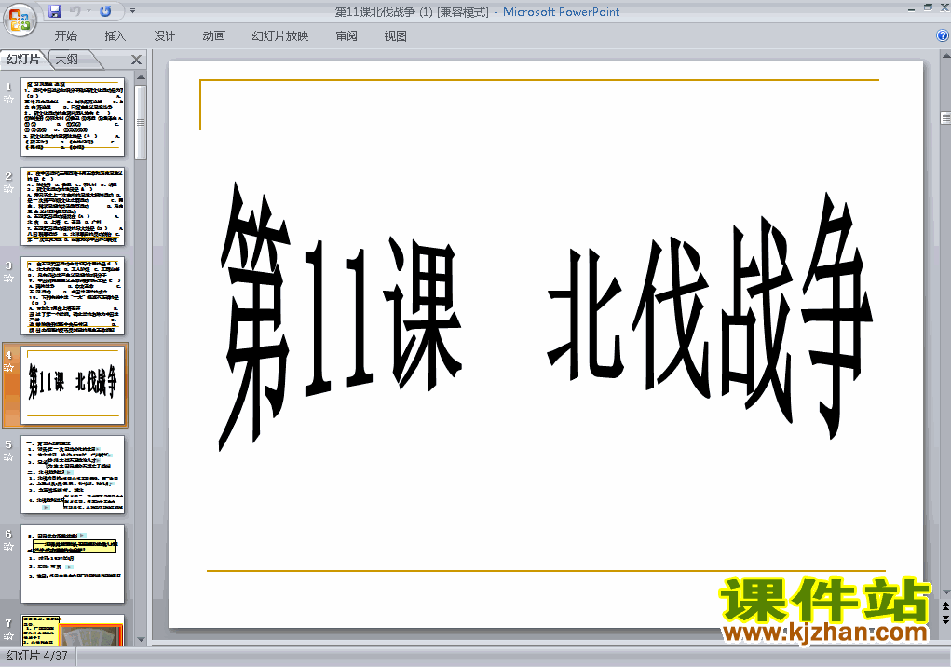Click animation star icon beside slide 3
This screenshot has width=951, height=667.
tap(8, 279)
